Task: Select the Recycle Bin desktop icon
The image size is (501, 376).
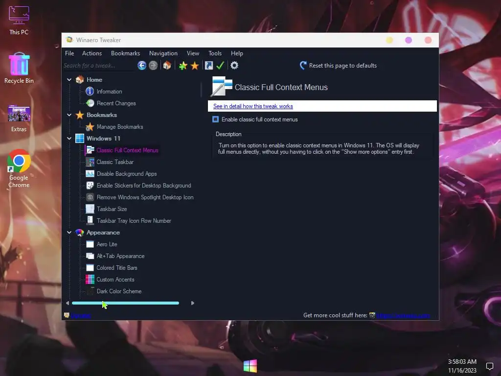Action: 19,68
